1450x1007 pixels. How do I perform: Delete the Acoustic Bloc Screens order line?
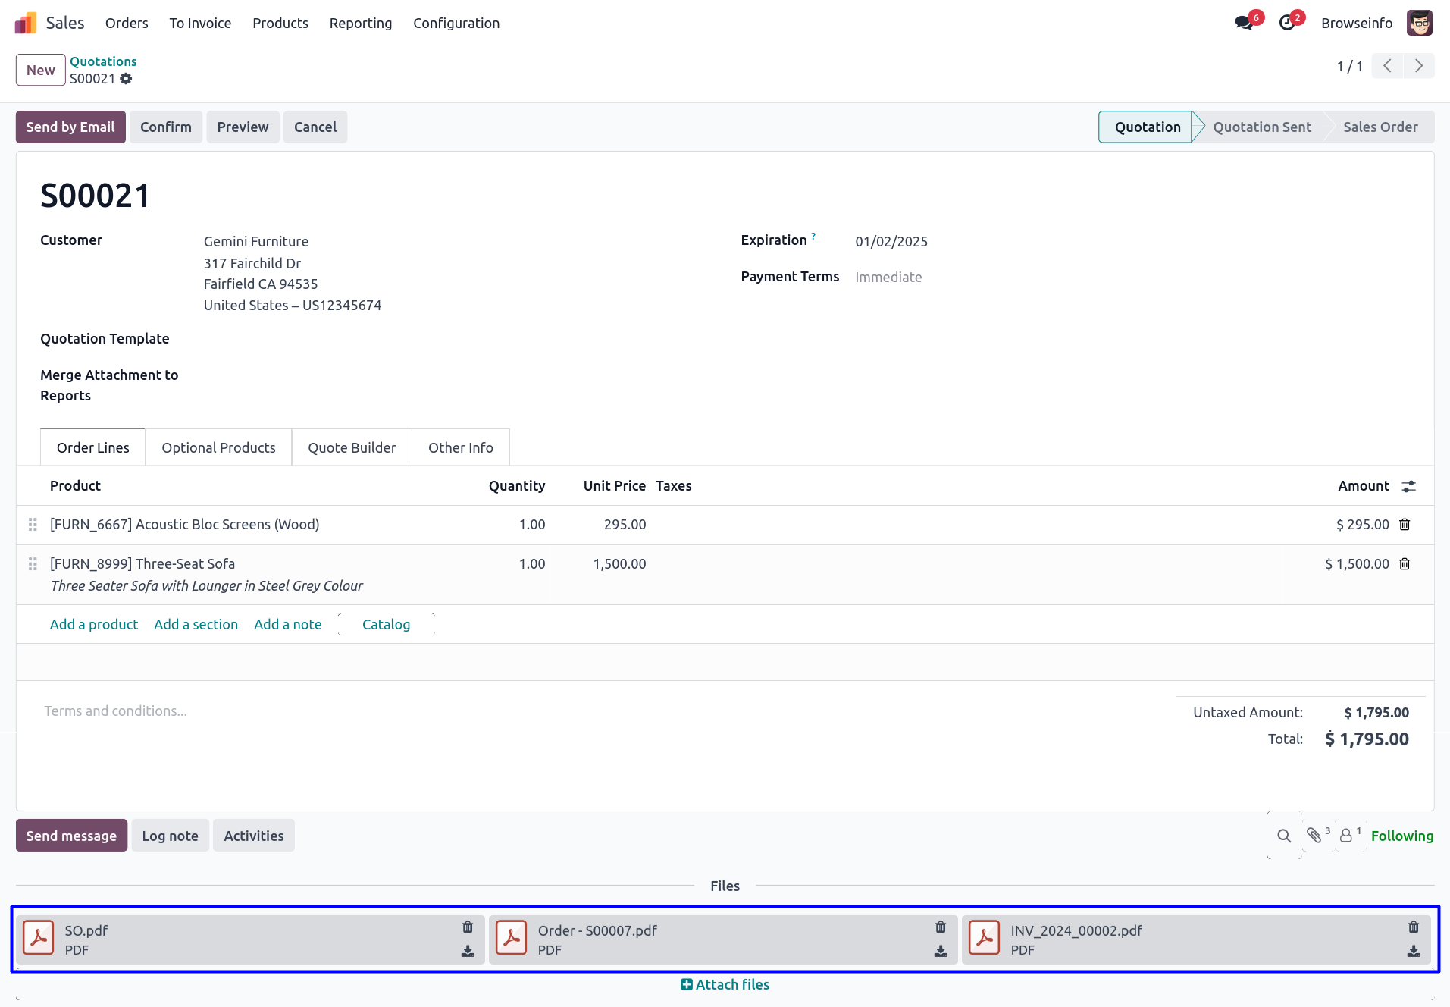(x=1405, y=525)
